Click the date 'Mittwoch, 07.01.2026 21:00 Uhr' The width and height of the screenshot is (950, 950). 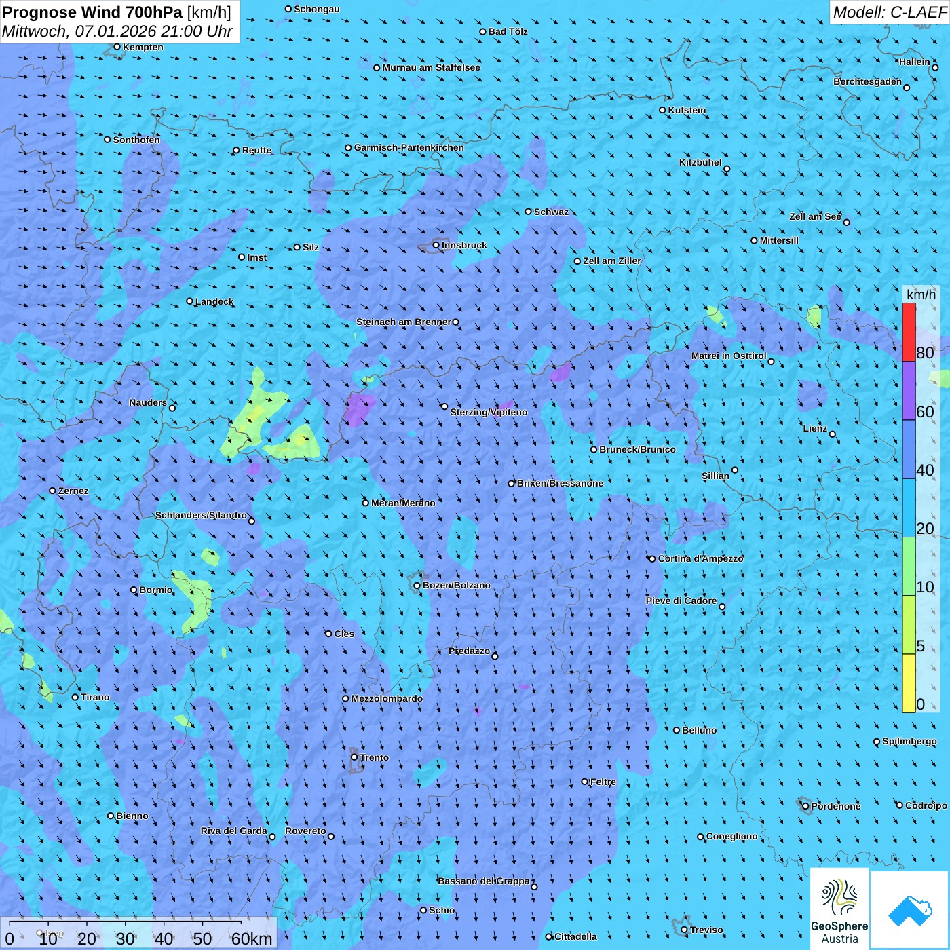(117, 31)
